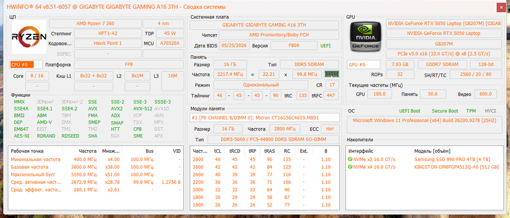
Task: Open the CPU #0 selector dropdown
Action: point(26,65)
